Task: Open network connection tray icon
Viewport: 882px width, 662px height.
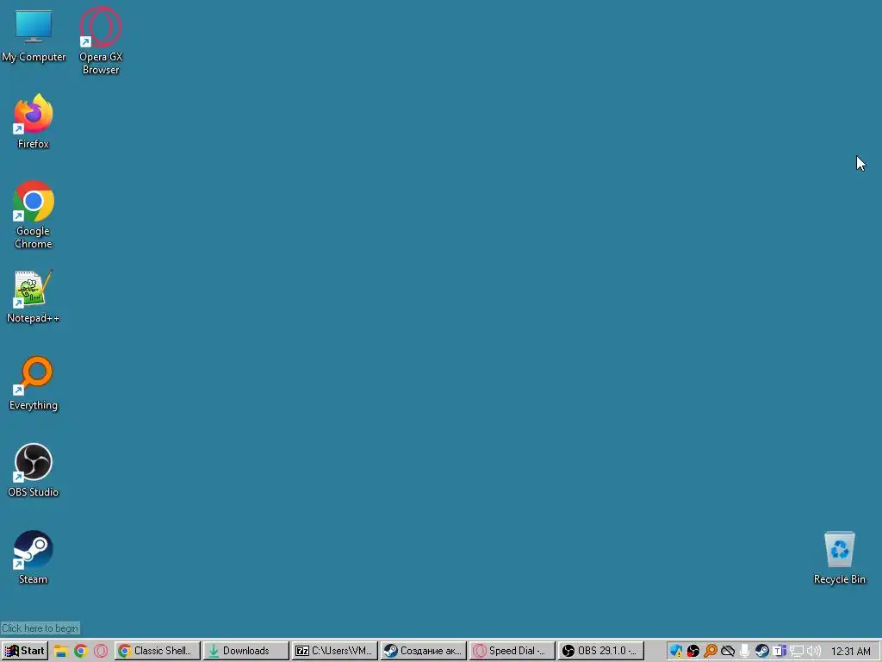Action: pos(797,652)
